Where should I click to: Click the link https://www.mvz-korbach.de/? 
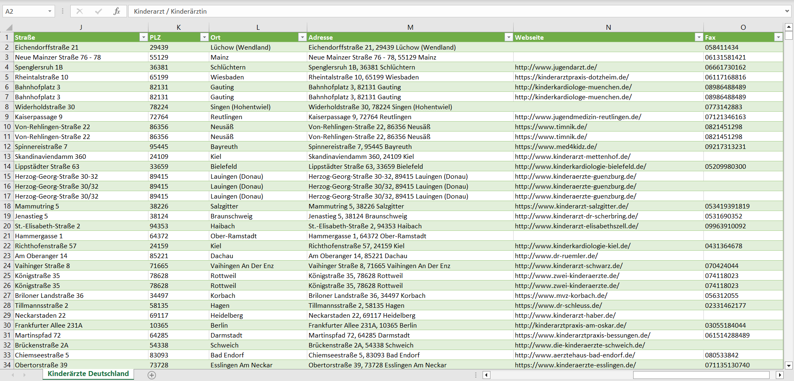coord(561,295)
